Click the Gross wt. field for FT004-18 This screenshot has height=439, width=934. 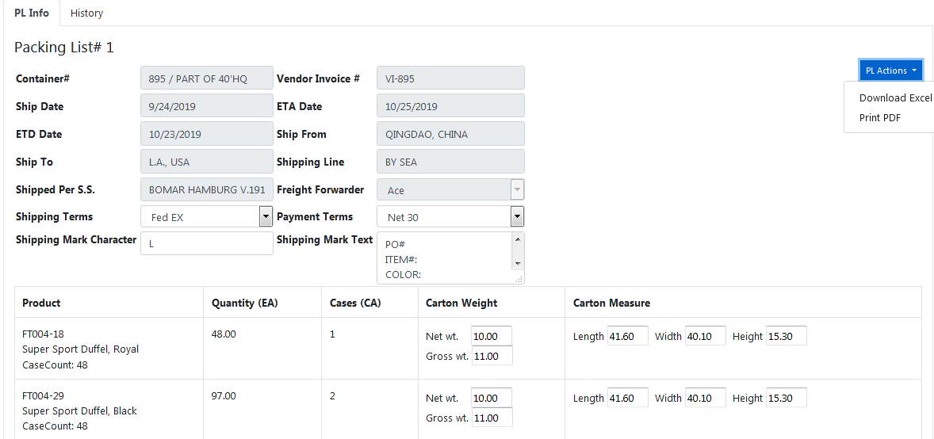tap(492, 356)
